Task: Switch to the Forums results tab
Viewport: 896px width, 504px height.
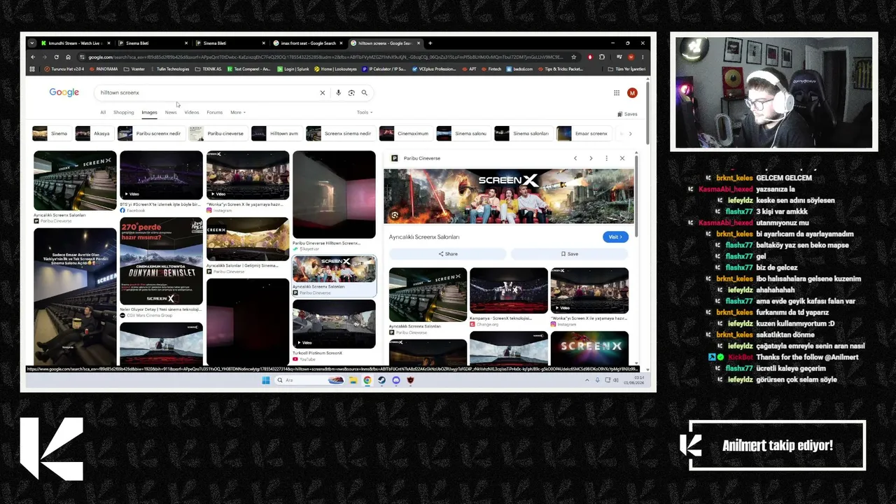Action: coord(215,112)
